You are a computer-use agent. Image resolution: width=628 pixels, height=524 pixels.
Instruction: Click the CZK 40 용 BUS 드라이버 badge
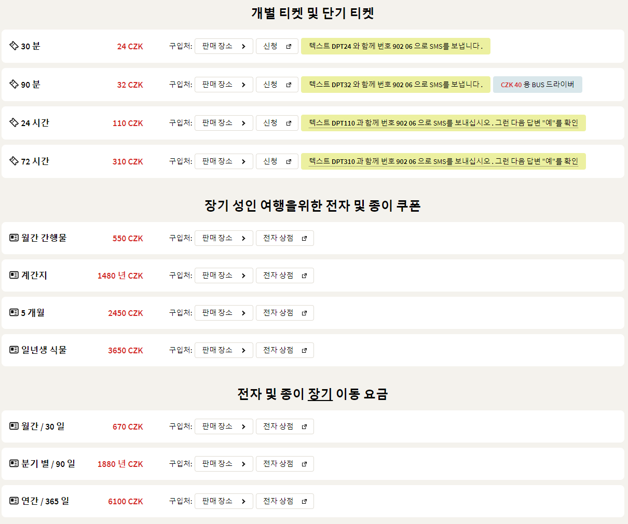tap(538, 85)
